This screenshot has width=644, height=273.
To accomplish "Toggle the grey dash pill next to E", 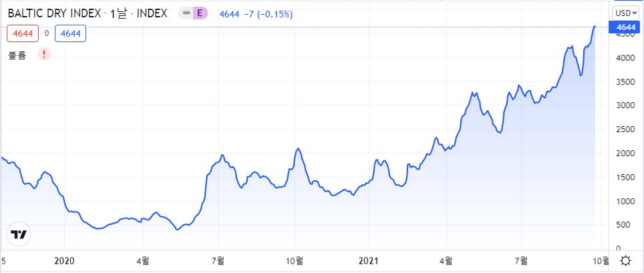I will [186, 13].
